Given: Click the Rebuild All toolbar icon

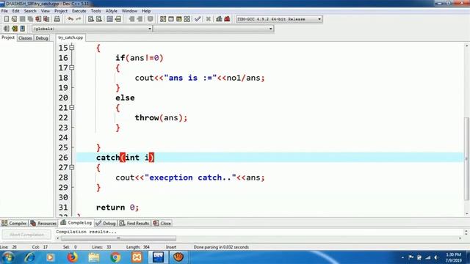Looking at the screenshot, I should (187, 19).
